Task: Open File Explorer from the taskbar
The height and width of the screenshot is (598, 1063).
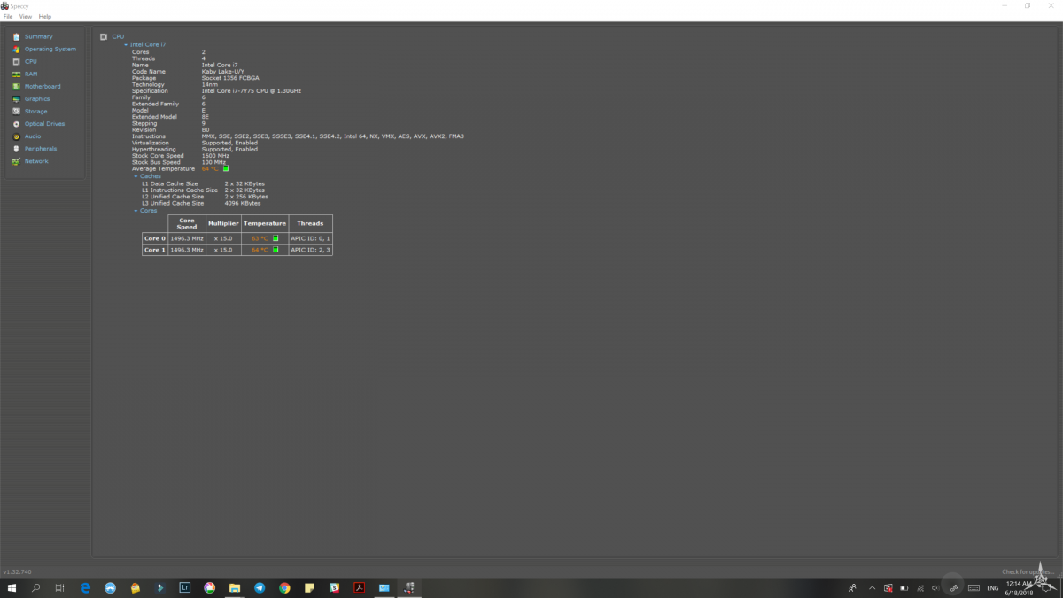Action: 235,587
